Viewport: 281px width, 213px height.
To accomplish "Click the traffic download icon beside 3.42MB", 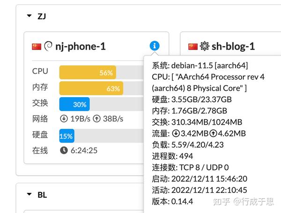I will (x=176, y=133).
